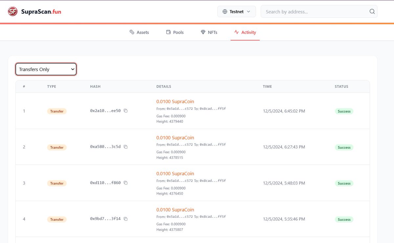
Task: Open transaction hash 0xa580...3c5d
Action: tap(105, 147)
